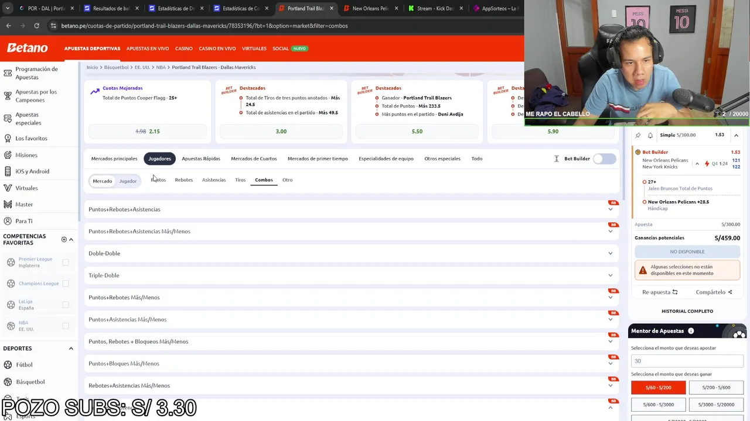The image size is (750, 421).
Task: Click the collapse-all markets icon beside Bet Builder
Action: 556,158
